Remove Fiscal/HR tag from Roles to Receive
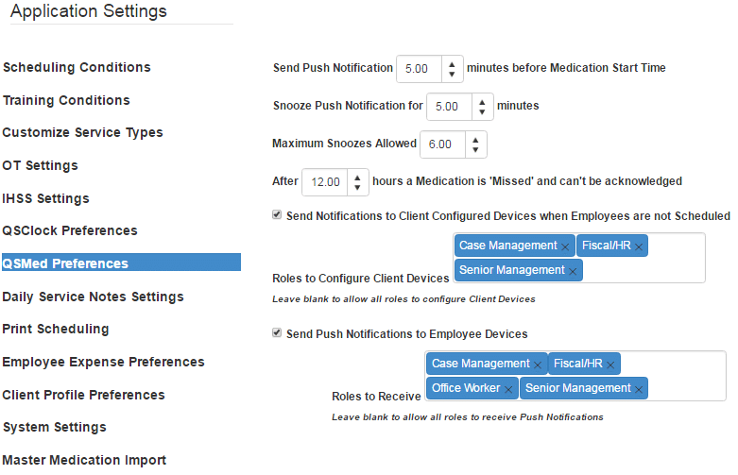Screen dimensions: 738x475 click(x=611, y=365)
